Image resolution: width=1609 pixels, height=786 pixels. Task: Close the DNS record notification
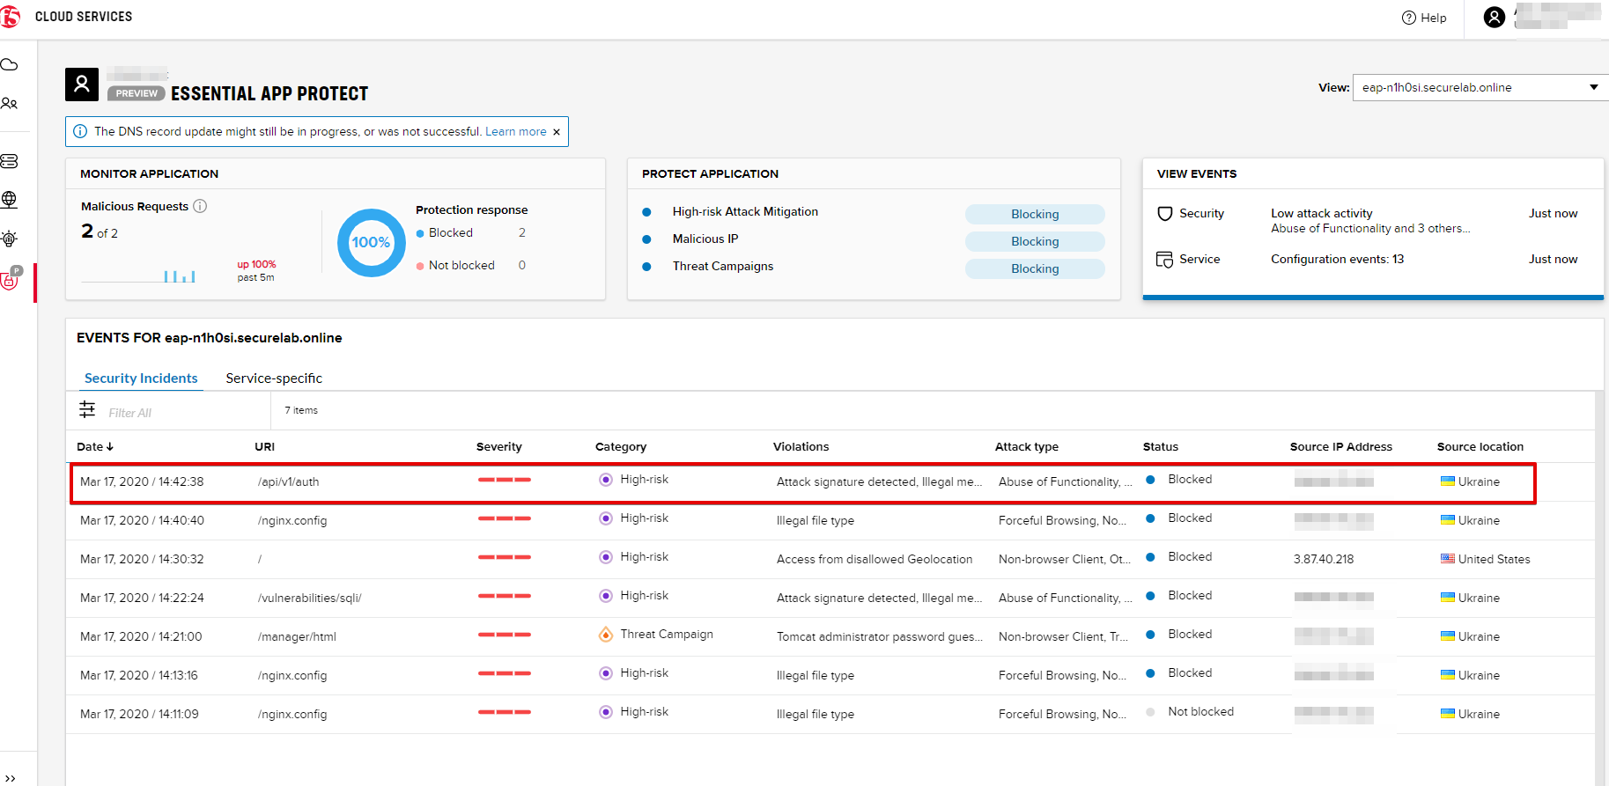coord(557,132)
